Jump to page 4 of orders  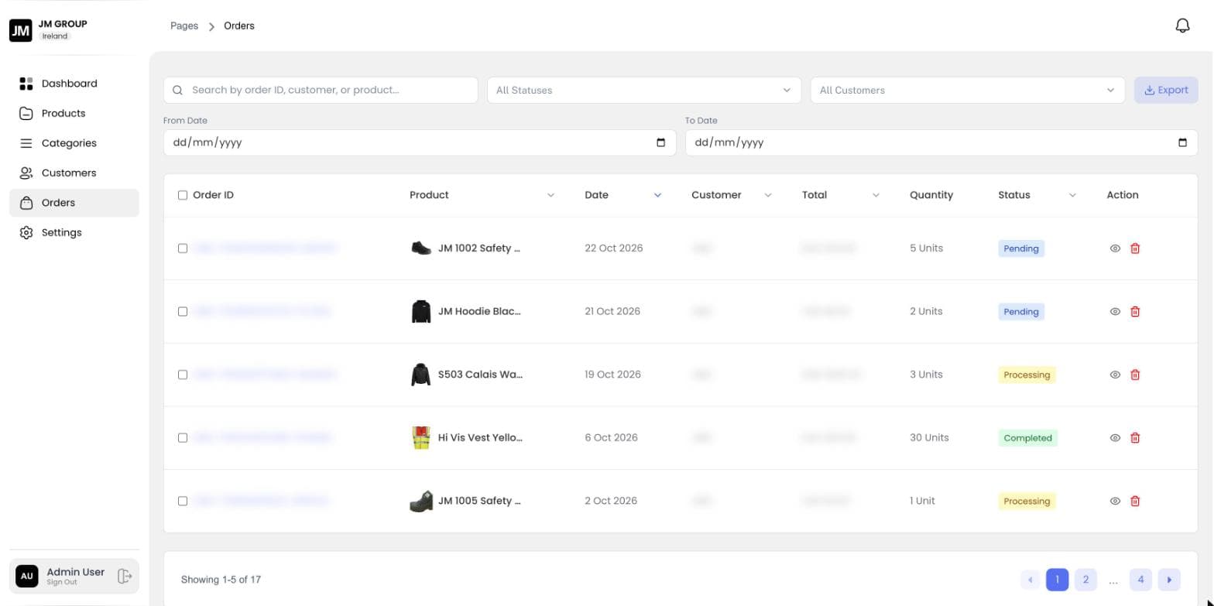pyautogui.click(x=1140, y=580)
